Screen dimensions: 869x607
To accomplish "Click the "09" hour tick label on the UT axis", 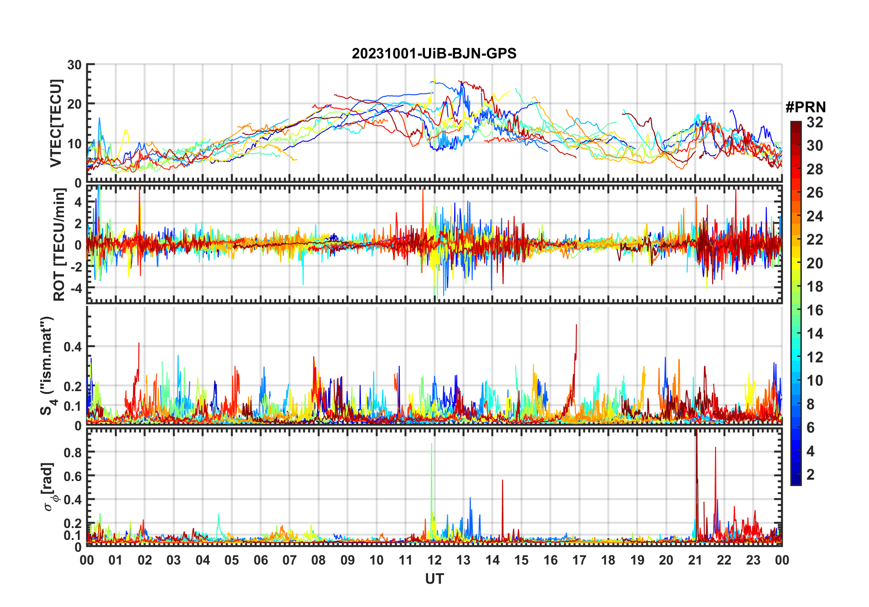I will click(x=348, y=560).
